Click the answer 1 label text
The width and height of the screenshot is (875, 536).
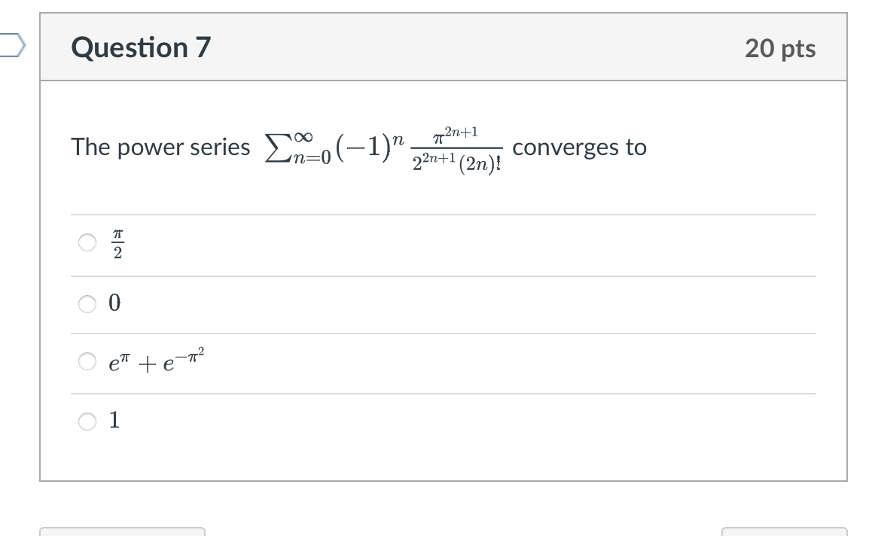(114, 422)
